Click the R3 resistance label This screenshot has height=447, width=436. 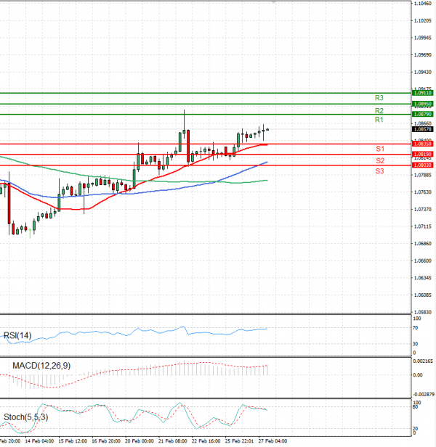coord(379,98)
